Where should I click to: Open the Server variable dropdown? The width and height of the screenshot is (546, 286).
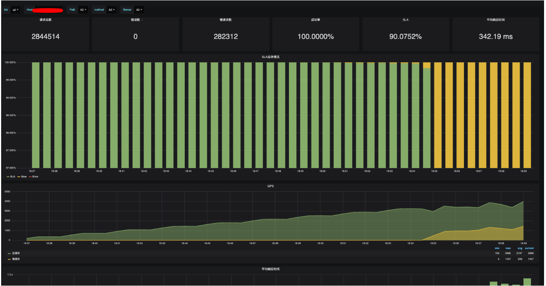(139, 10)
